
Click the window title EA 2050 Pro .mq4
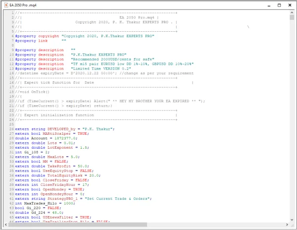(x=23, y=5)
